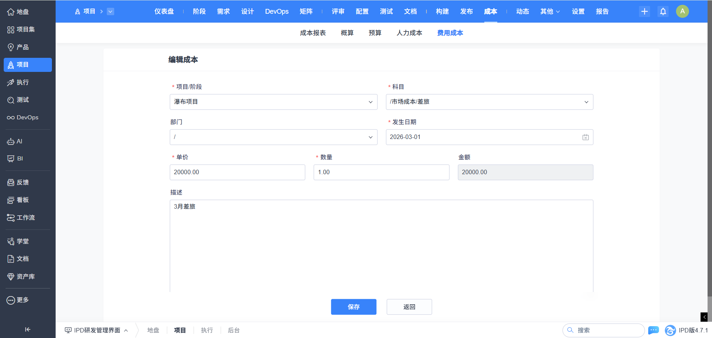Image resolution: width=712 pixels, height=338 pixels.
Task: Go to 矩阵 tab
Action: (306, 11)
